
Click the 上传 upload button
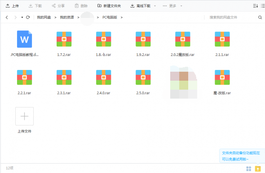tap(12, 6)
